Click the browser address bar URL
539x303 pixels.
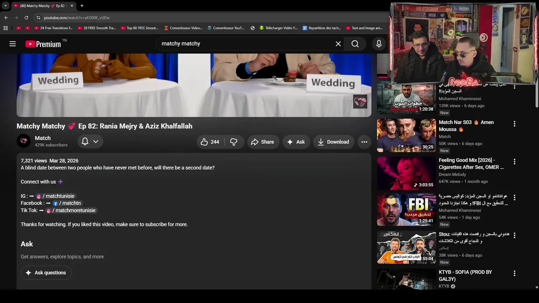(77, 18)
